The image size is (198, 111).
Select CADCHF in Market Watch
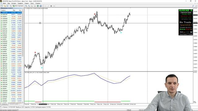pyautogui.click(x=11, y=23)
